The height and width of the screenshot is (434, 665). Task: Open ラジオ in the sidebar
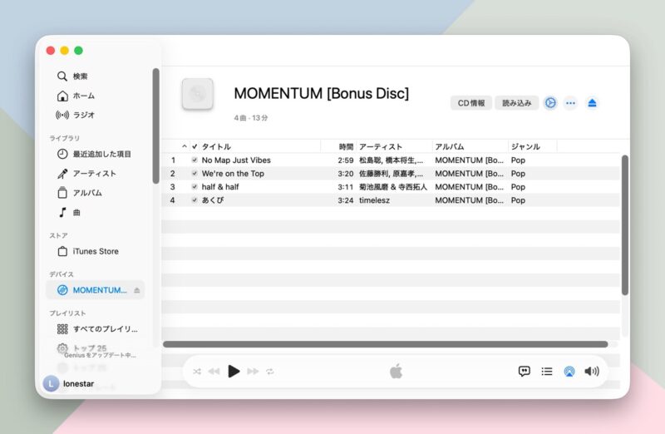[x=75, y=115]
